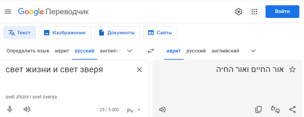This screenshot has width=304, height=117.
Task: Clear the source text with X
Action: [x=139, y=70]
